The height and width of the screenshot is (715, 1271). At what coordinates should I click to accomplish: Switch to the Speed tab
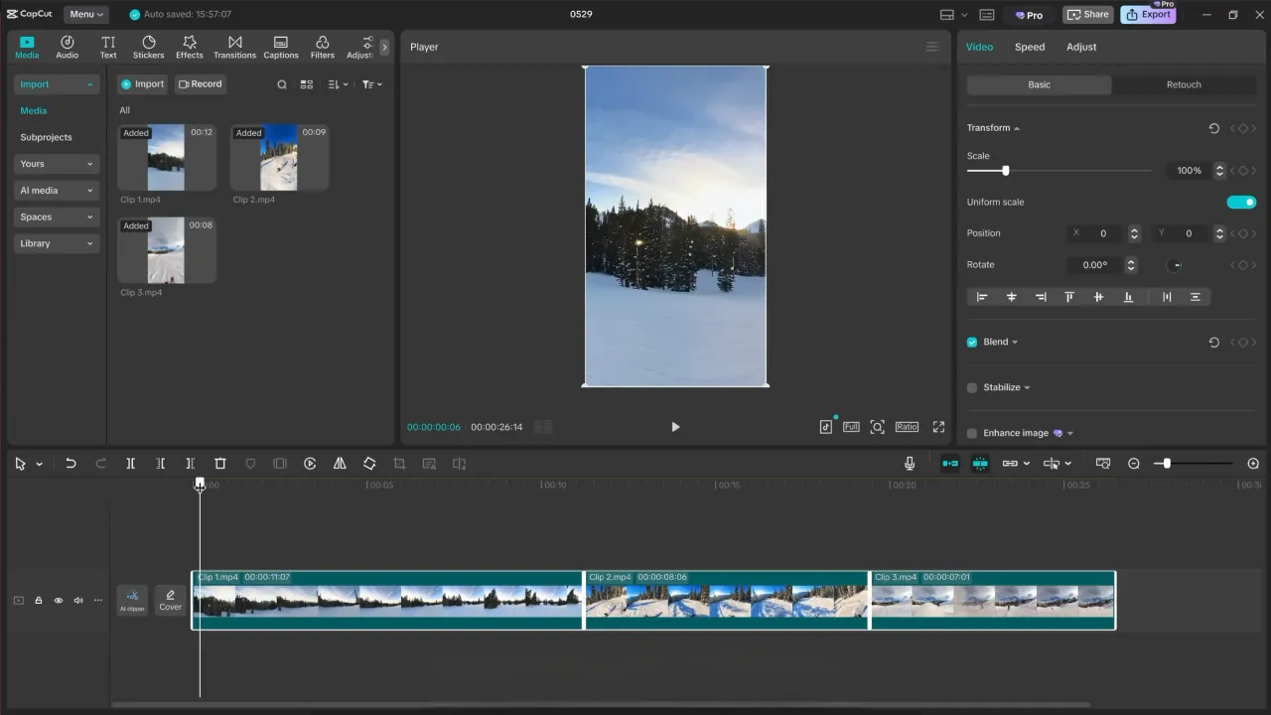[1030, 47]
